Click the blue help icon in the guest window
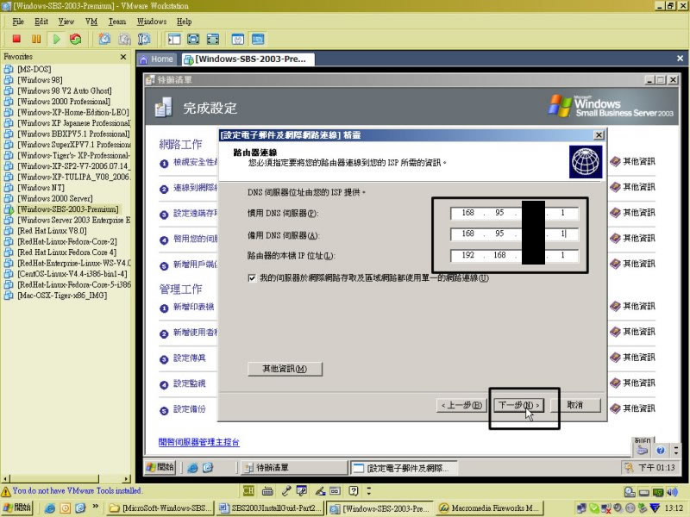 [x=660, y=450]
